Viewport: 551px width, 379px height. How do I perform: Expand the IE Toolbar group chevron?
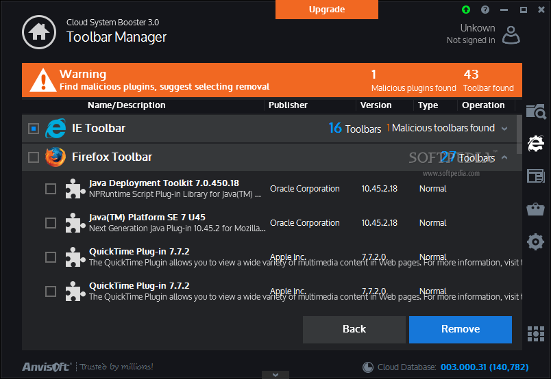pyautogui.click(x=504, y=129)
